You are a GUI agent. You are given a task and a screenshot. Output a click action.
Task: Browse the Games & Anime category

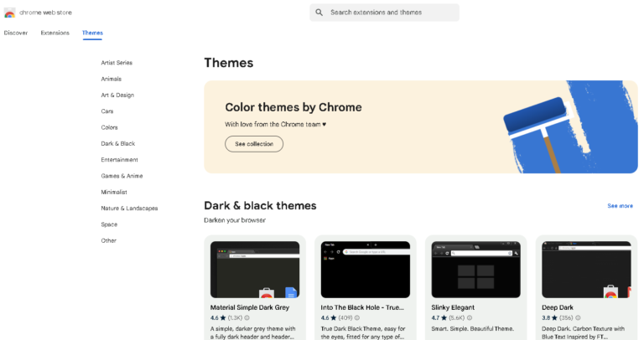tap(122, 176)
